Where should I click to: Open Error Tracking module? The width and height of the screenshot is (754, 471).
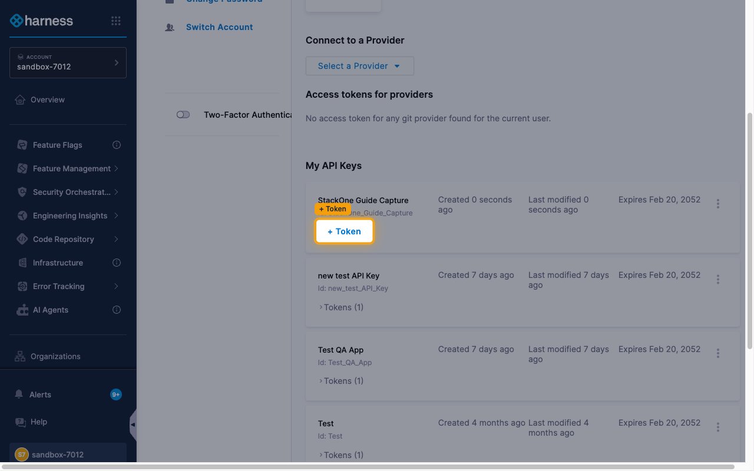(x=58, y=286)
